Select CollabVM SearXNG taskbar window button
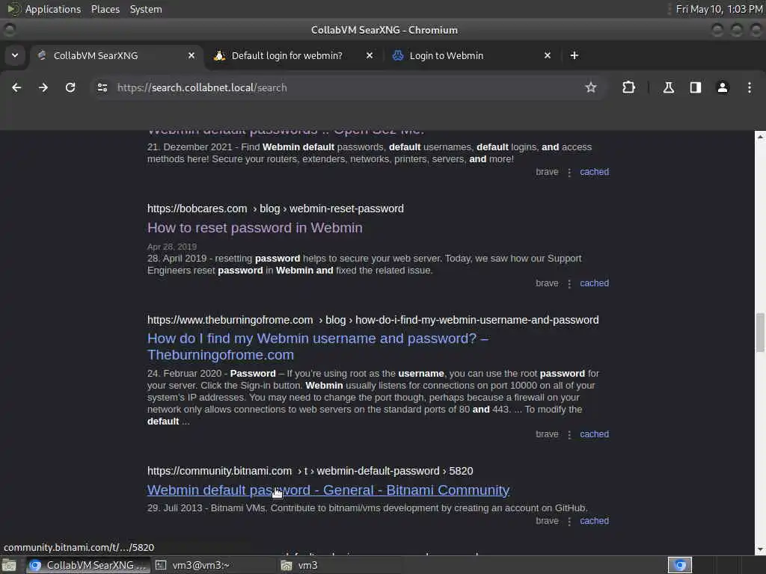 tap(88, 565)
